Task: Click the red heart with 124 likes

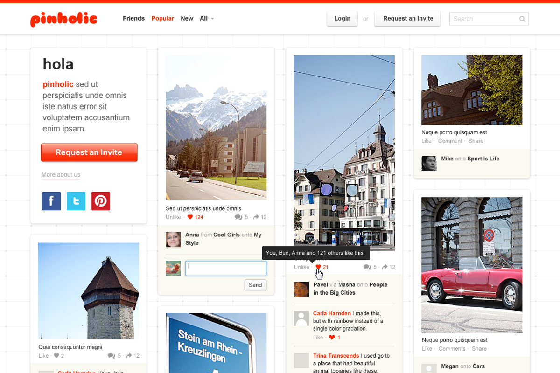Action: 190,217
